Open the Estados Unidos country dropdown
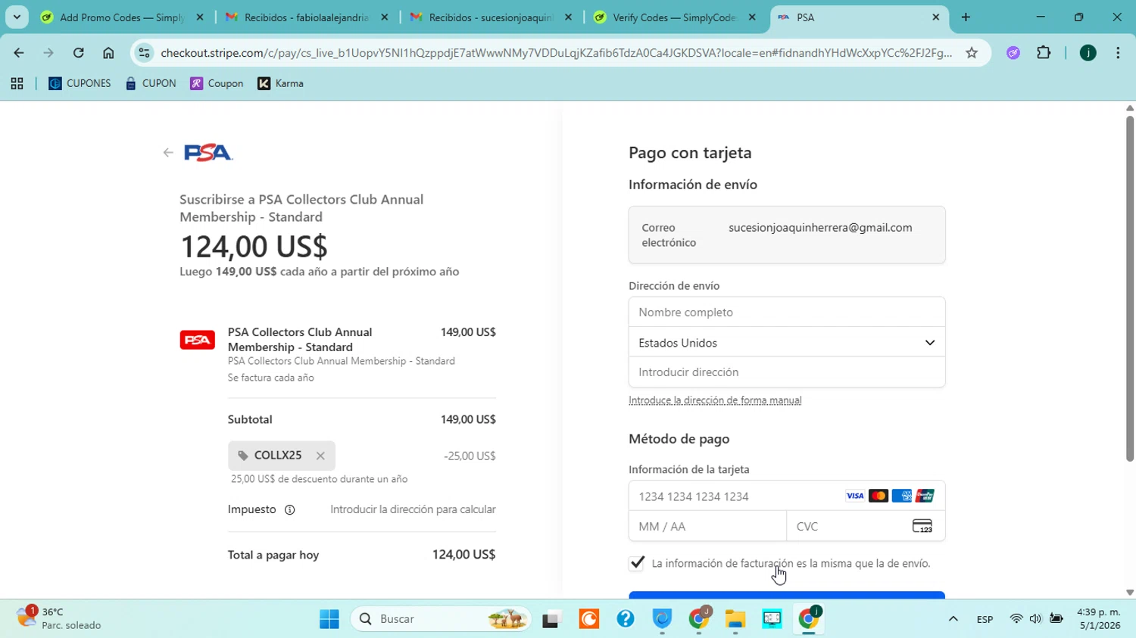1136x638 pixels. point(787,343)
